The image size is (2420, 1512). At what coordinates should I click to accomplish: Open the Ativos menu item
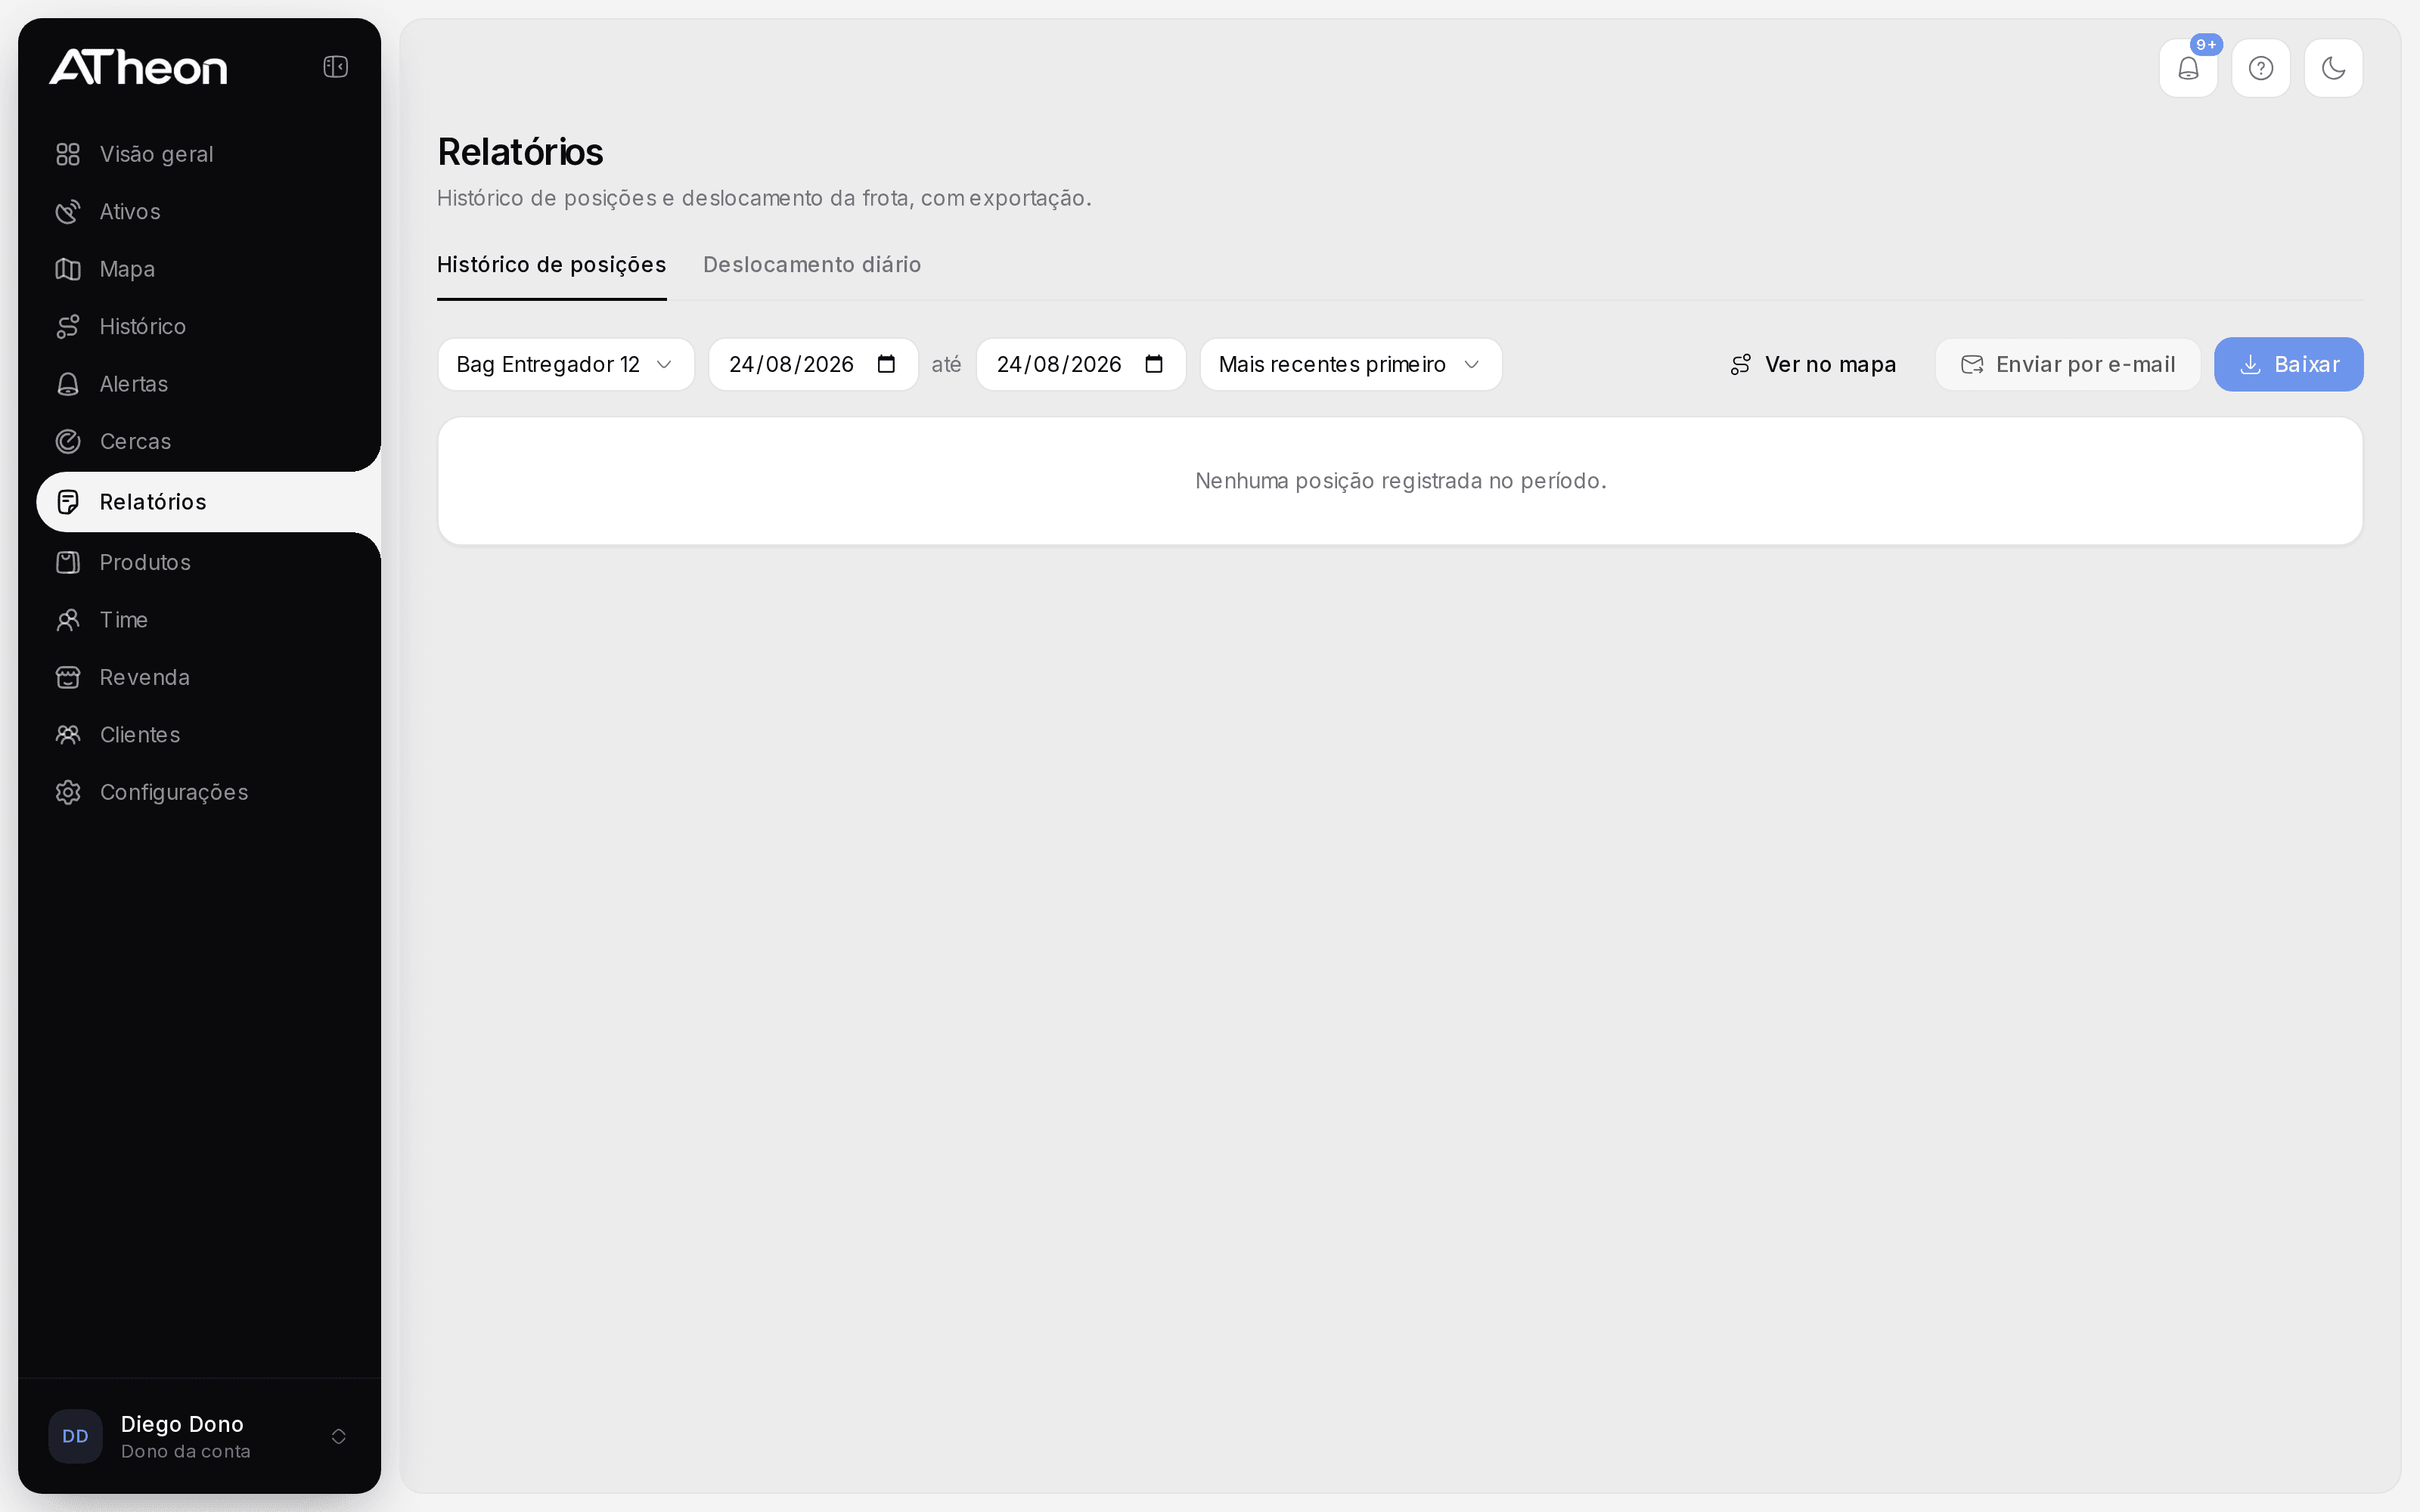point(209,212)
